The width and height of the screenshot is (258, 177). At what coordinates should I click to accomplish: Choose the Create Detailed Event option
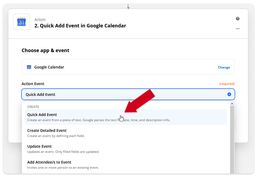click(x=126, y=133)
